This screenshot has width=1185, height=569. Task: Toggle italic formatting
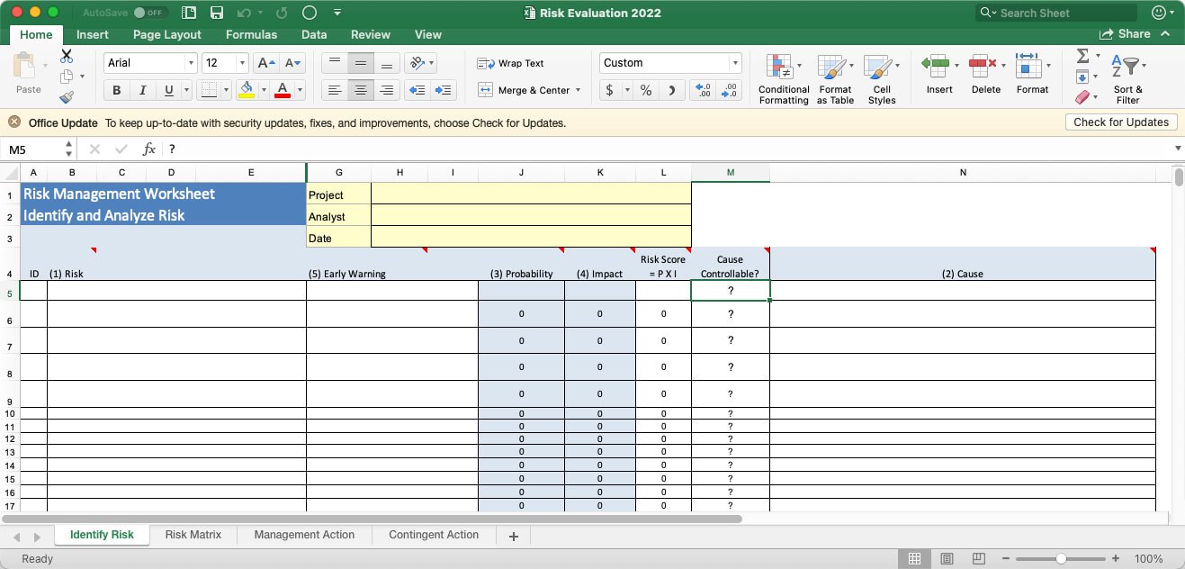pyautogui.click(x=142, y=90)
